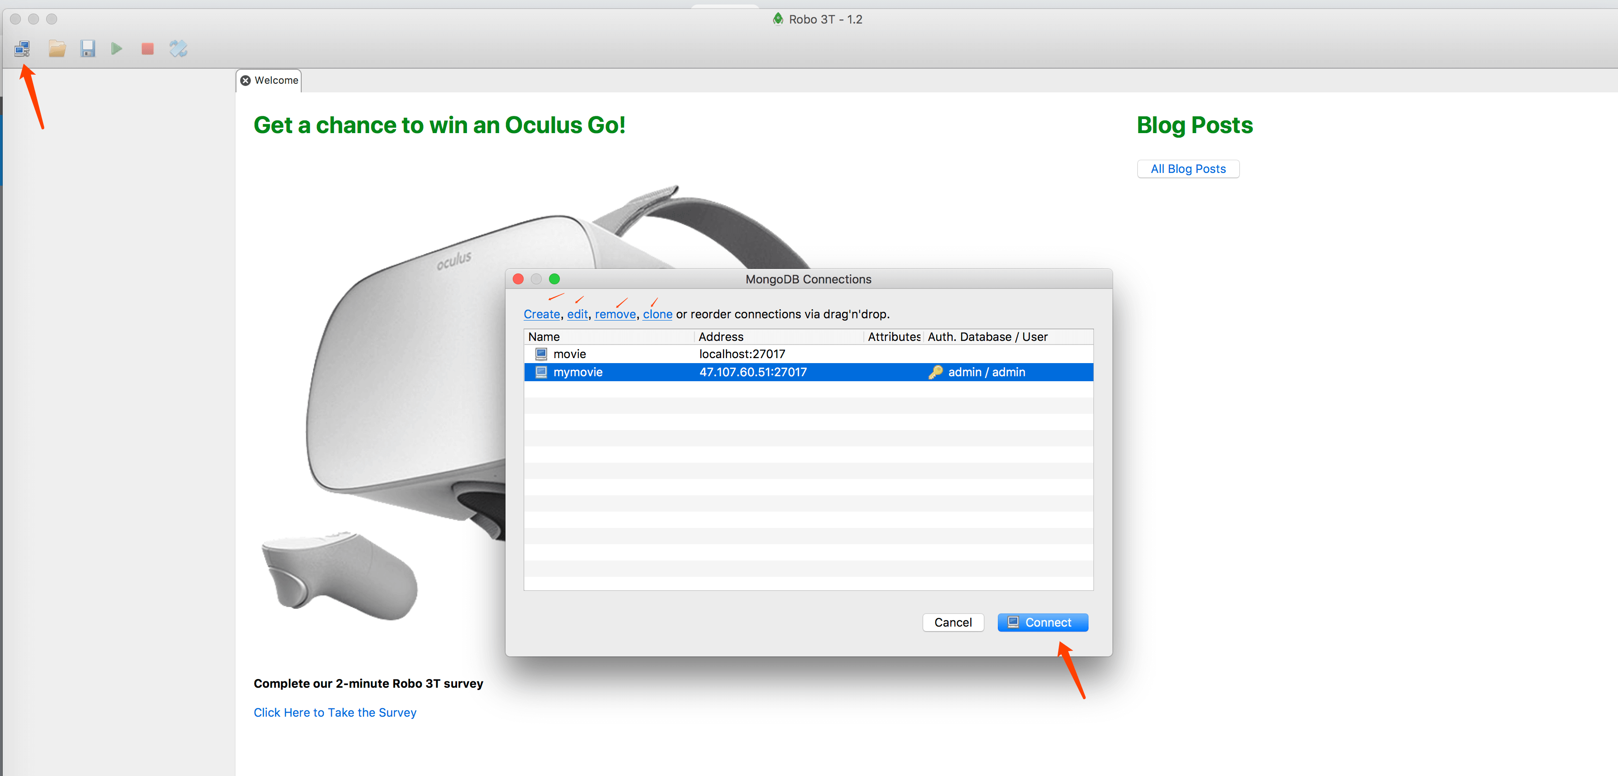This screenshot has height=776, width=1618.
Task: Click the Create connection link
Action: [541, 314]
